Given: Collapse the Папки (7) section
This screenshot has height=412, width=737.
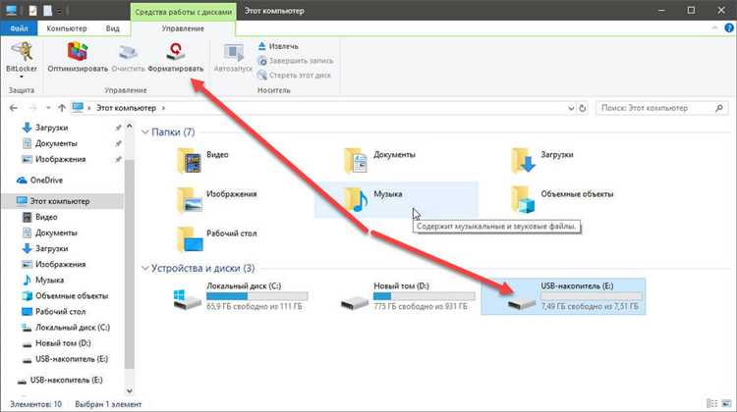Looking at the screenshot, I should (146, 132).
